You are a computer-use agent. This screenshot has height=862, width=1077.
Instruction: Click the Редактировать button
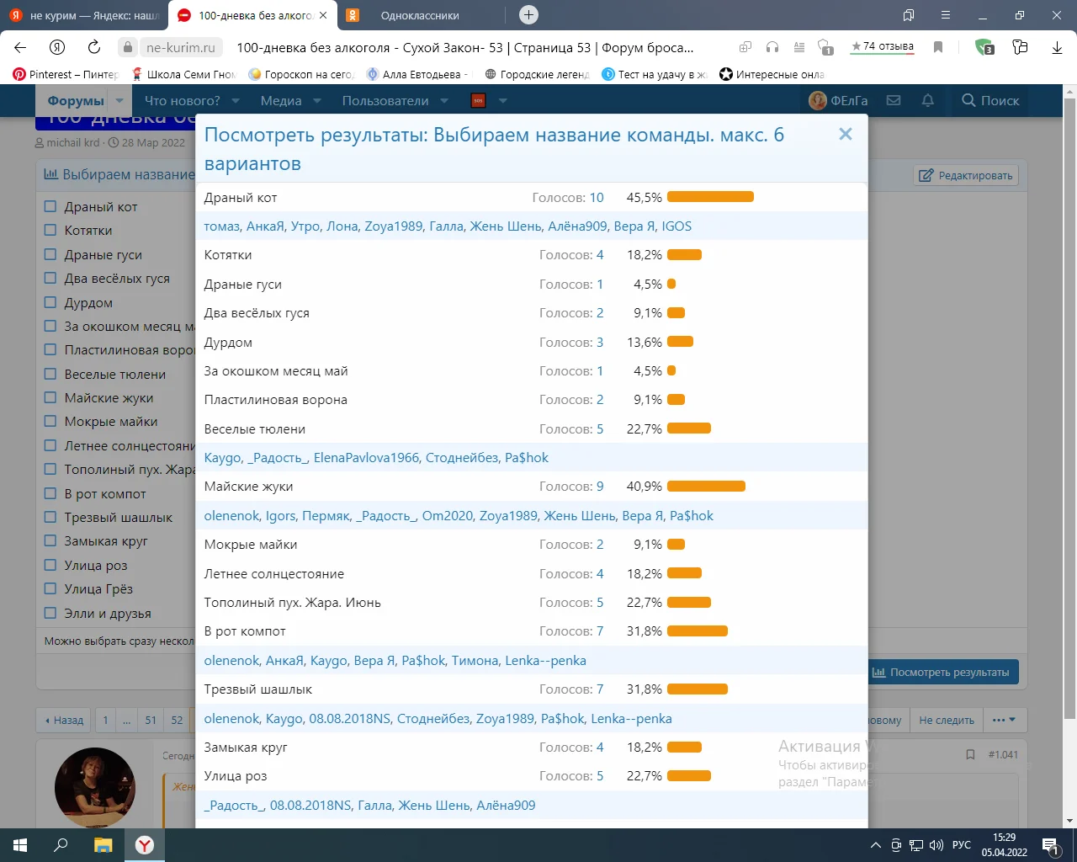966,175
